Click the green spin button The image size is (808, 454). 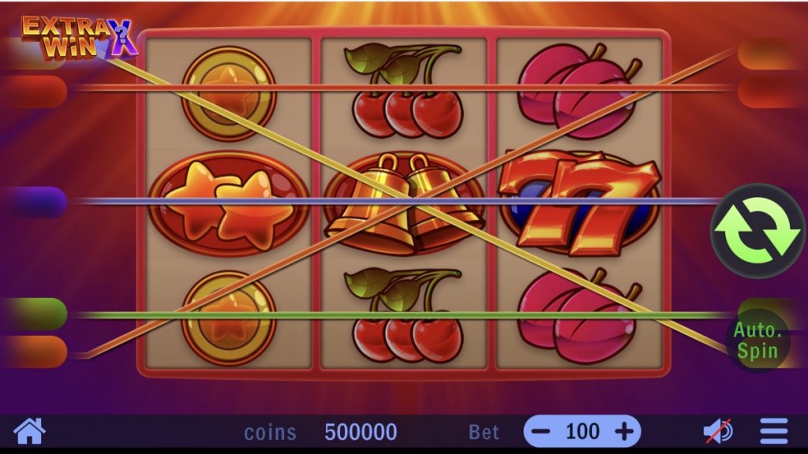click(x=757, y=231)
